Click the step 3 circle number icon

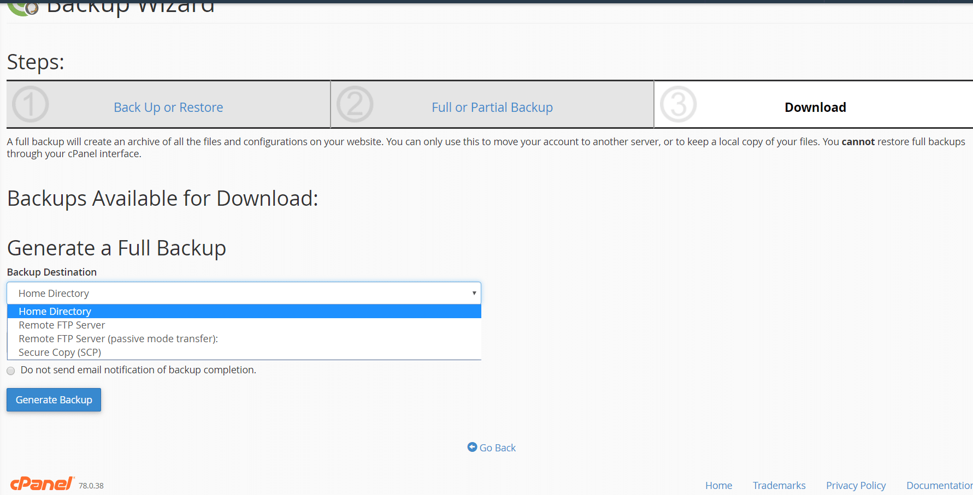(x=678, y=104)
